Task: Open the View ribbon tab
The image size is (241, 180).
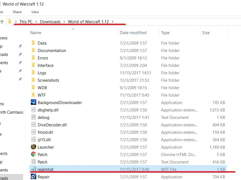Action: pos(35,12)
